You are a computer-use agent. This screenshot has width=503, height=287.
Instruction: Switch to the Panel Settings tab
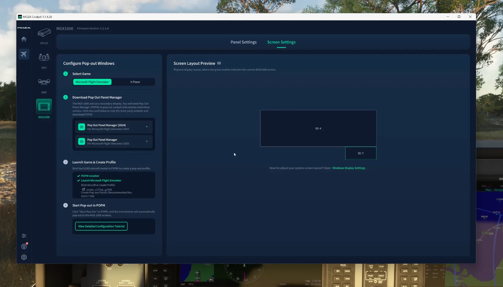243,42
